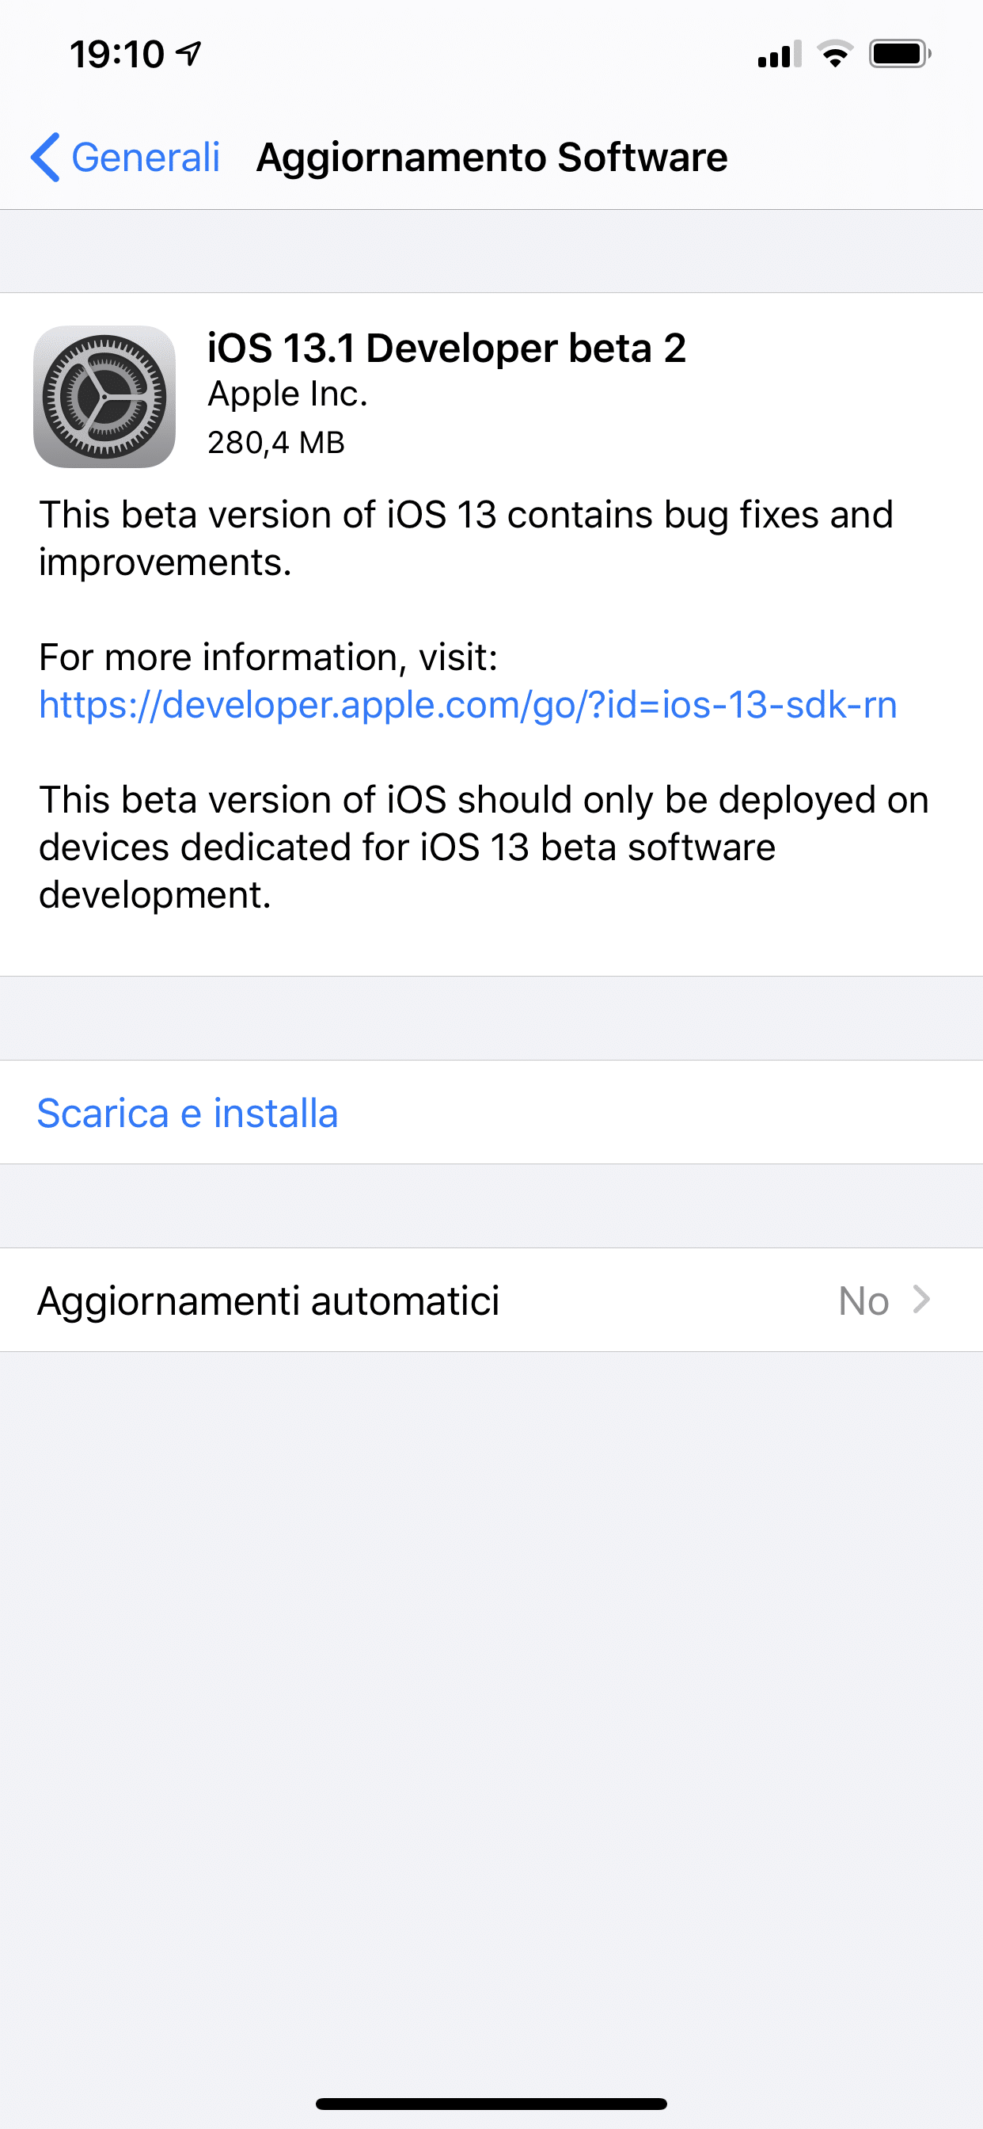Go back to Generali settings
Viewport: 983px width, 2129px height.
click(x=126, y=157)
